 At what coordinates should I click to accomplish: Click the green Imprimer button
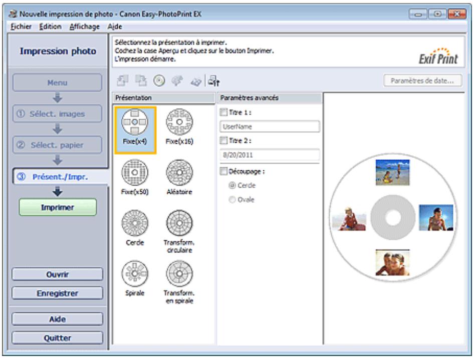(x=58, y=207)
